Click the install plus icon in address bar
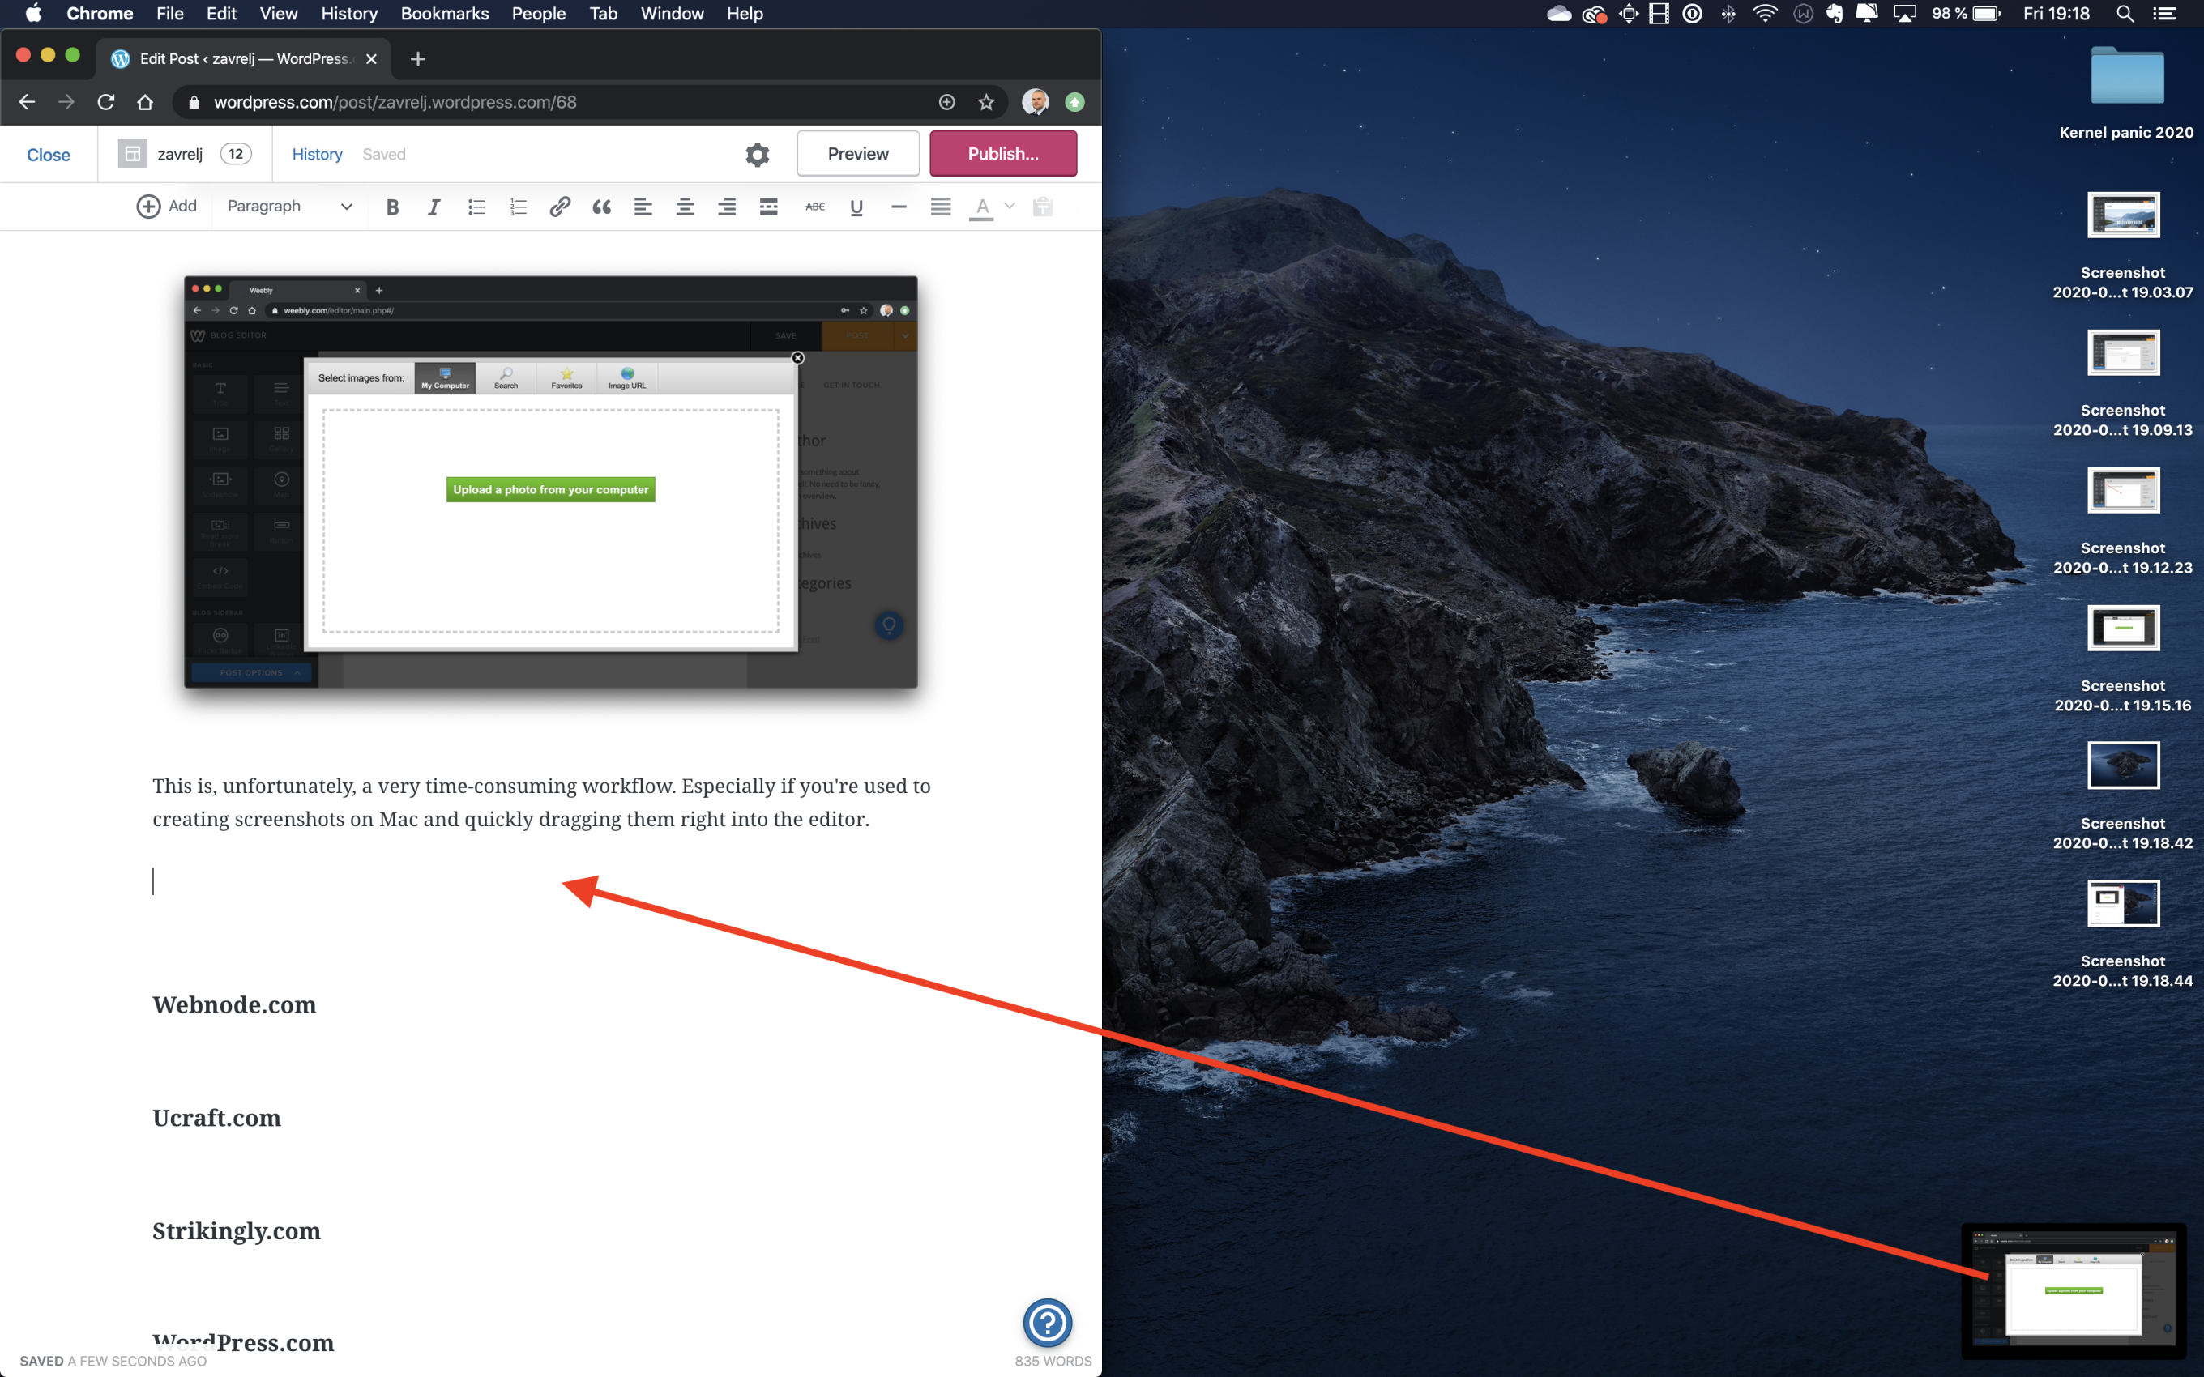This screenshot has height=1377, width=2204. tap(947, 102)
